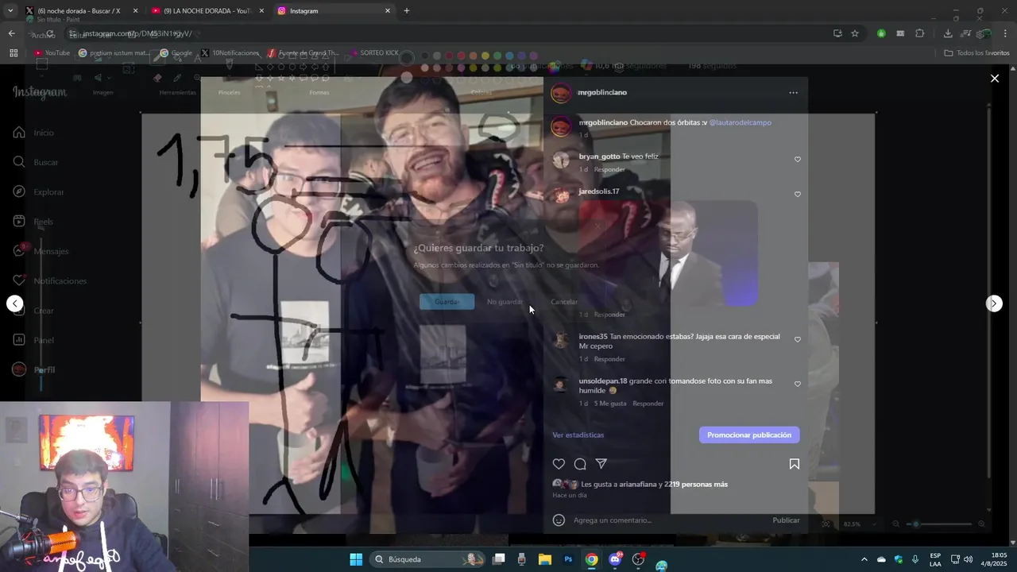
Task: Open Photoshop from the taskbar
Action: pos(568,559)
